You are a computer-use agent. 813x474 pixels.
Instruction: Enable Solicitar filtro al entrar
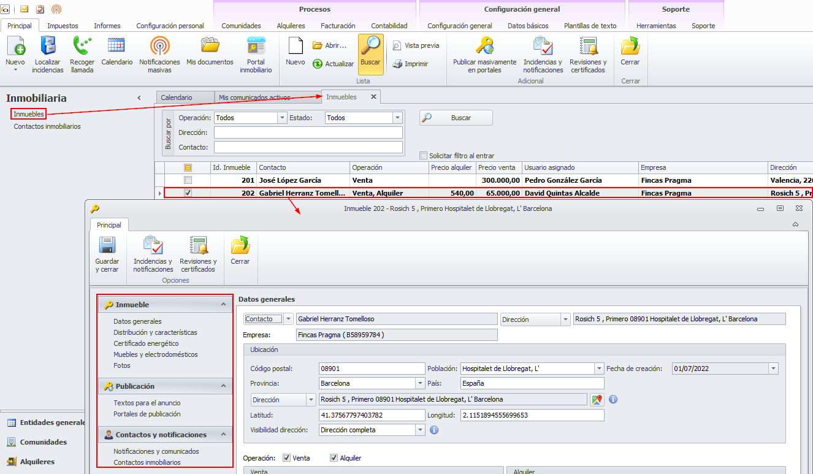tap(423, 156)
